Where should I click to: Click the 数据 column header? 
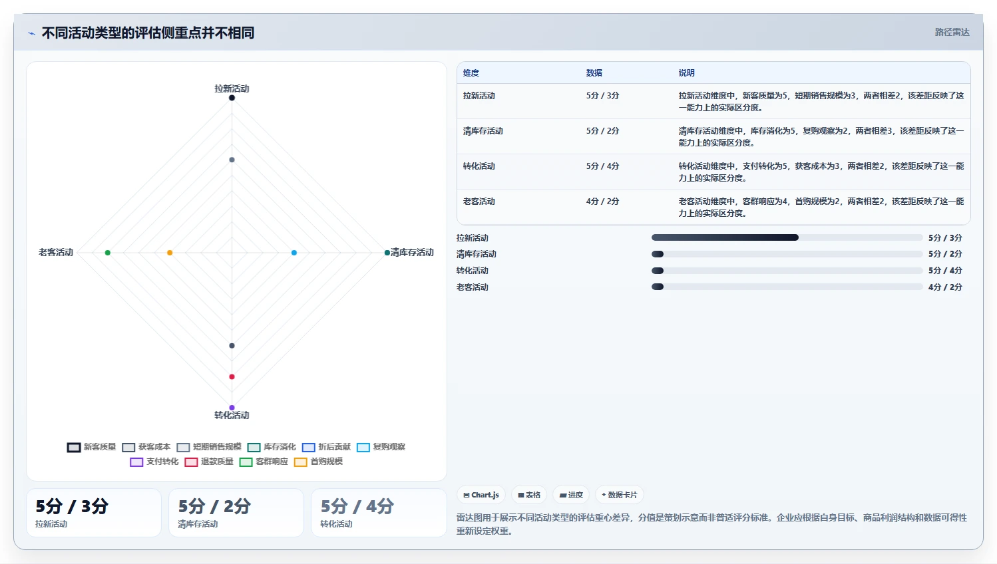594,73
